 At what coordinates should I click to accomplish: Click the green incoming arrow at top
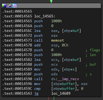(51, 1)
